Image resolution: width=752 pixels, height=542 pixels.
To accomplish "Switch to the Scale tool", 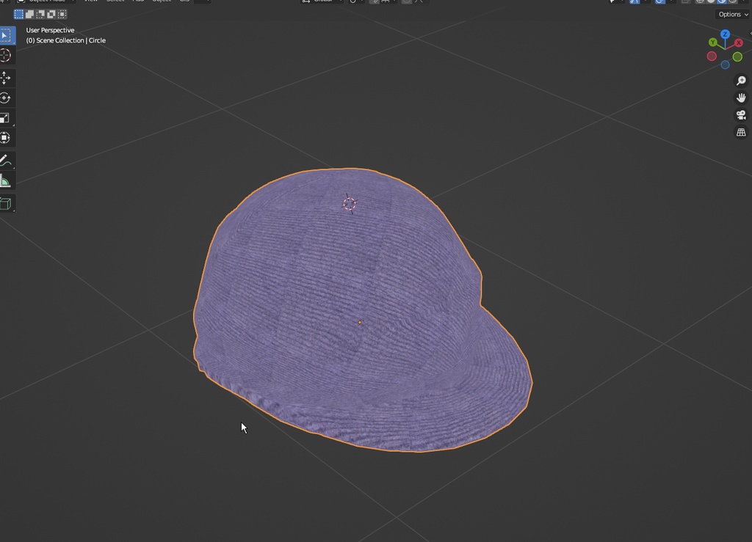I will coord(6,118).
